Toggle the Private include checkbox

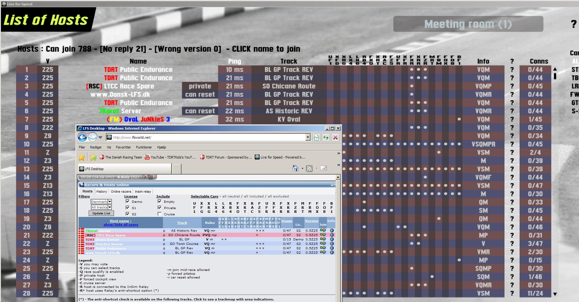[x=160, y=208]
